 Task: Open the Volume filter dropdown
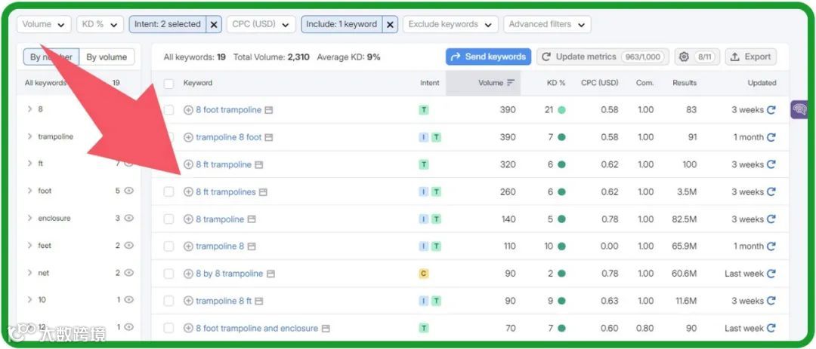[x=45, y=24]
